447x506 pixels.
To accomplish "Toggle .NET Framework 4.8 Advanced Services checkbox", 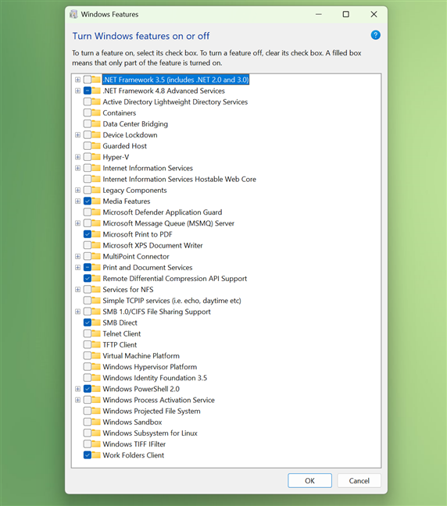I will [88, 91].
